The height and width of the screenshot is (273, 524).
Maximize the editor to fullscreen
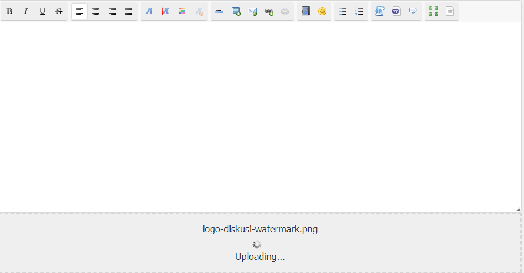pos(433,11)
